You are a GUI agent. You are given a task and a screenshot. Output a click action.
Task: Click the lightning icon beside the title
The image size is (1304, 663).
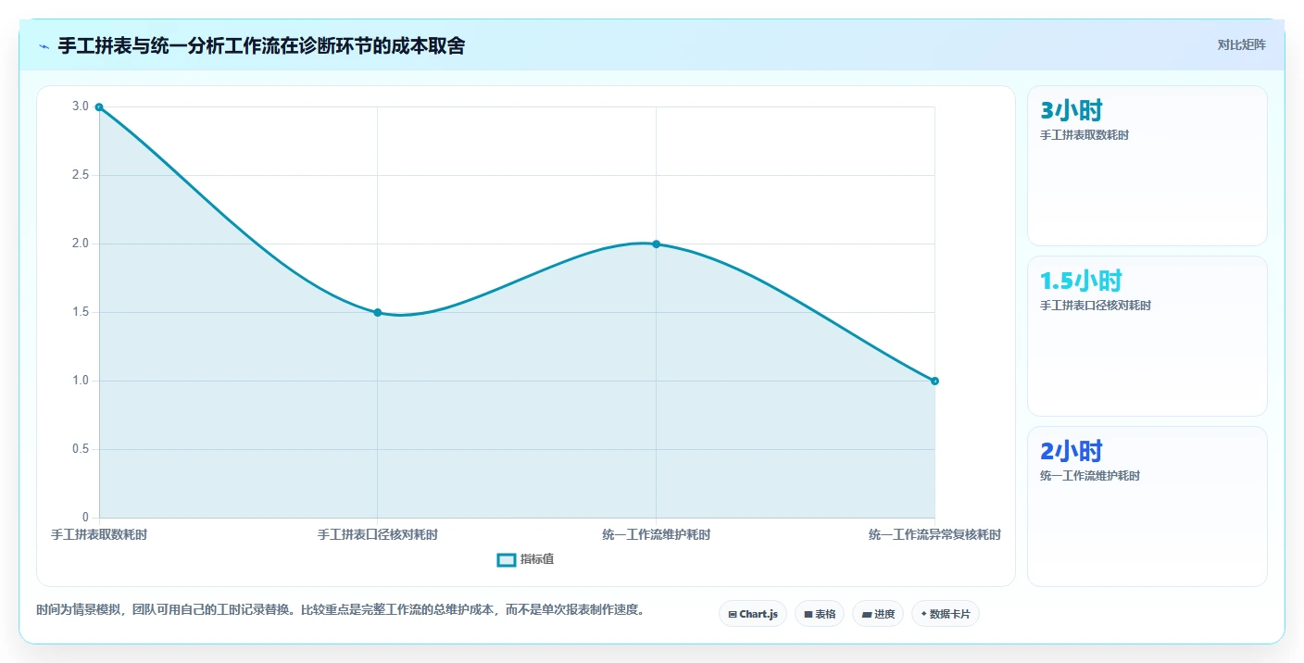coord(44,45)
